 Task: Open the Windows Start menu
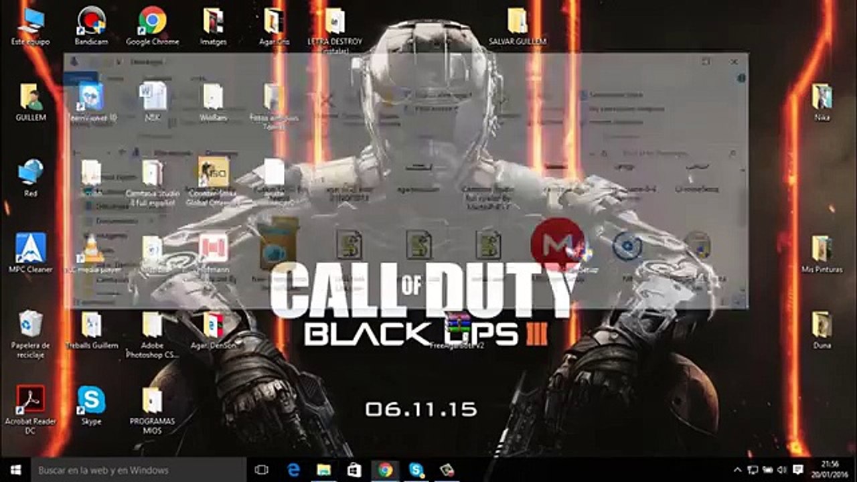tap(15, 470)
